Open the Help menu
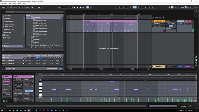Screen dimensions: 199x112 24,3
